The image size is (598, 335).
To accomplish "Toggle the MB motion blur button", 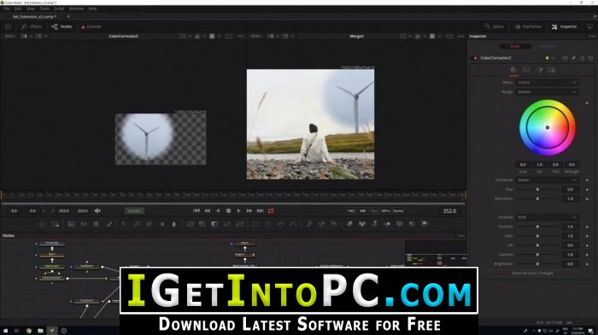I will (363, 211).
